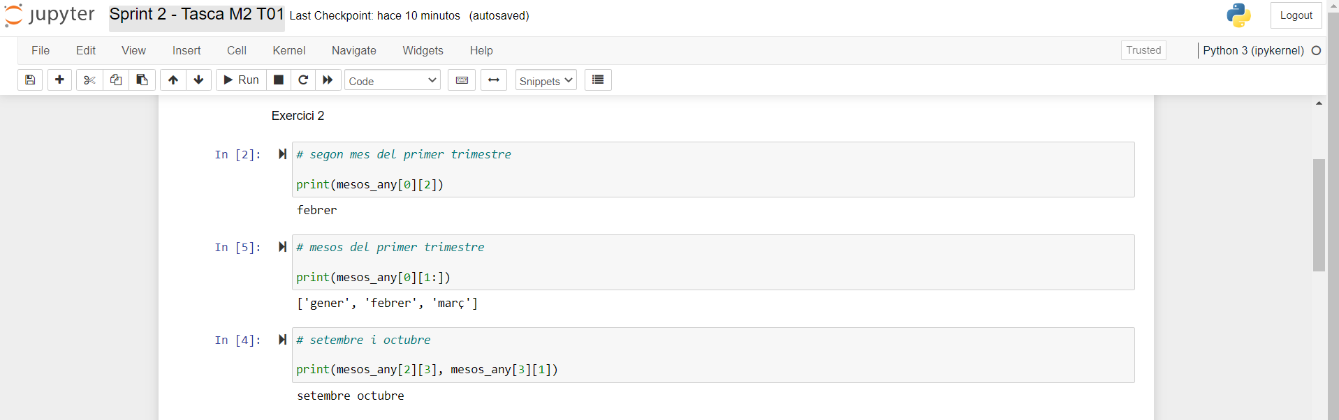Paste a cell using the paste icon
Viewport: 1339px width, 420px height.
pyautogui.click(x=142, y=80)
